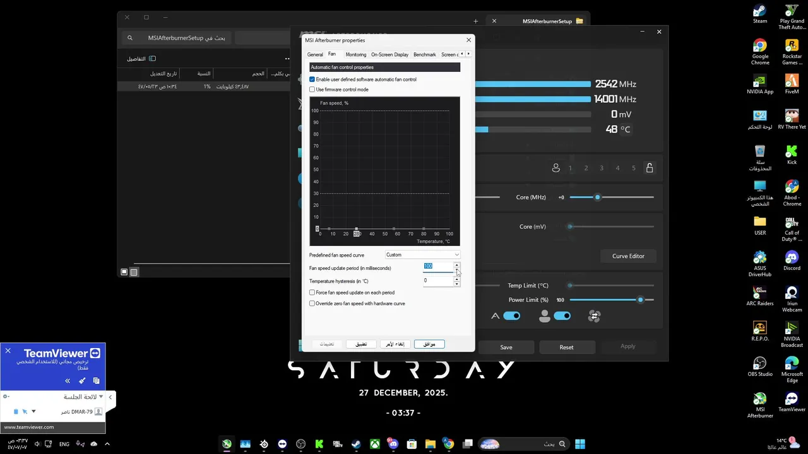Click the fan sync icon in Afterburner

pos(593,317)
